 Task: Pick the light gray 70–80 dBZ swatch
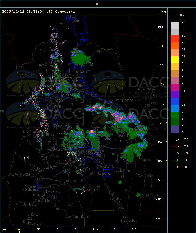point(175,25)
